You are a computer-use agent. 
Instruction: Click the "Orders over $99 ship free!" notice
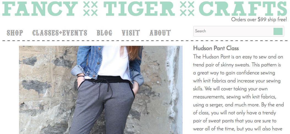[x=259, y=19]
